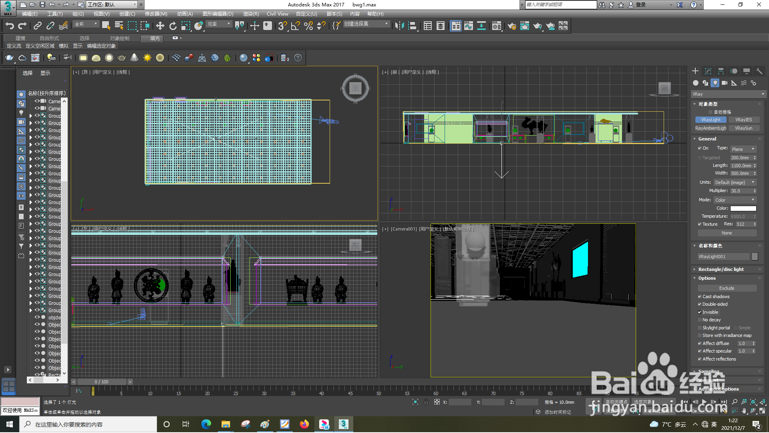Click the Exclude button
The width and height of the screenshot is (769, 433).
727,288
